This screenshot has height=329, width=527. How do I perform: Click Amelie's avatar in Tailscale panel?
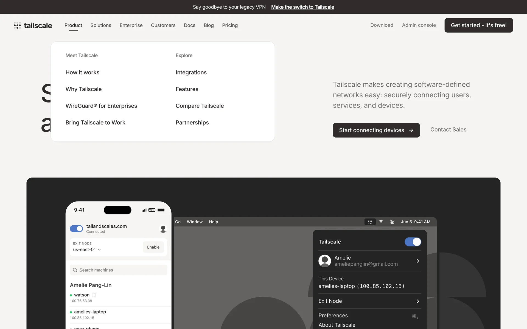click(325, 261)
